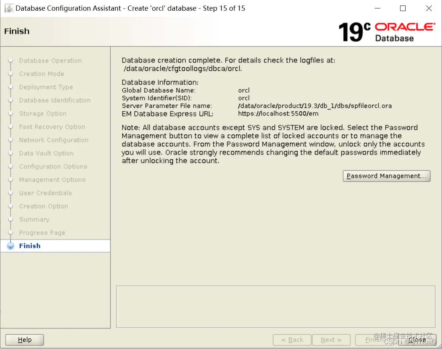
Task: Click the Global Database Name label
Action: pos(158,90)
